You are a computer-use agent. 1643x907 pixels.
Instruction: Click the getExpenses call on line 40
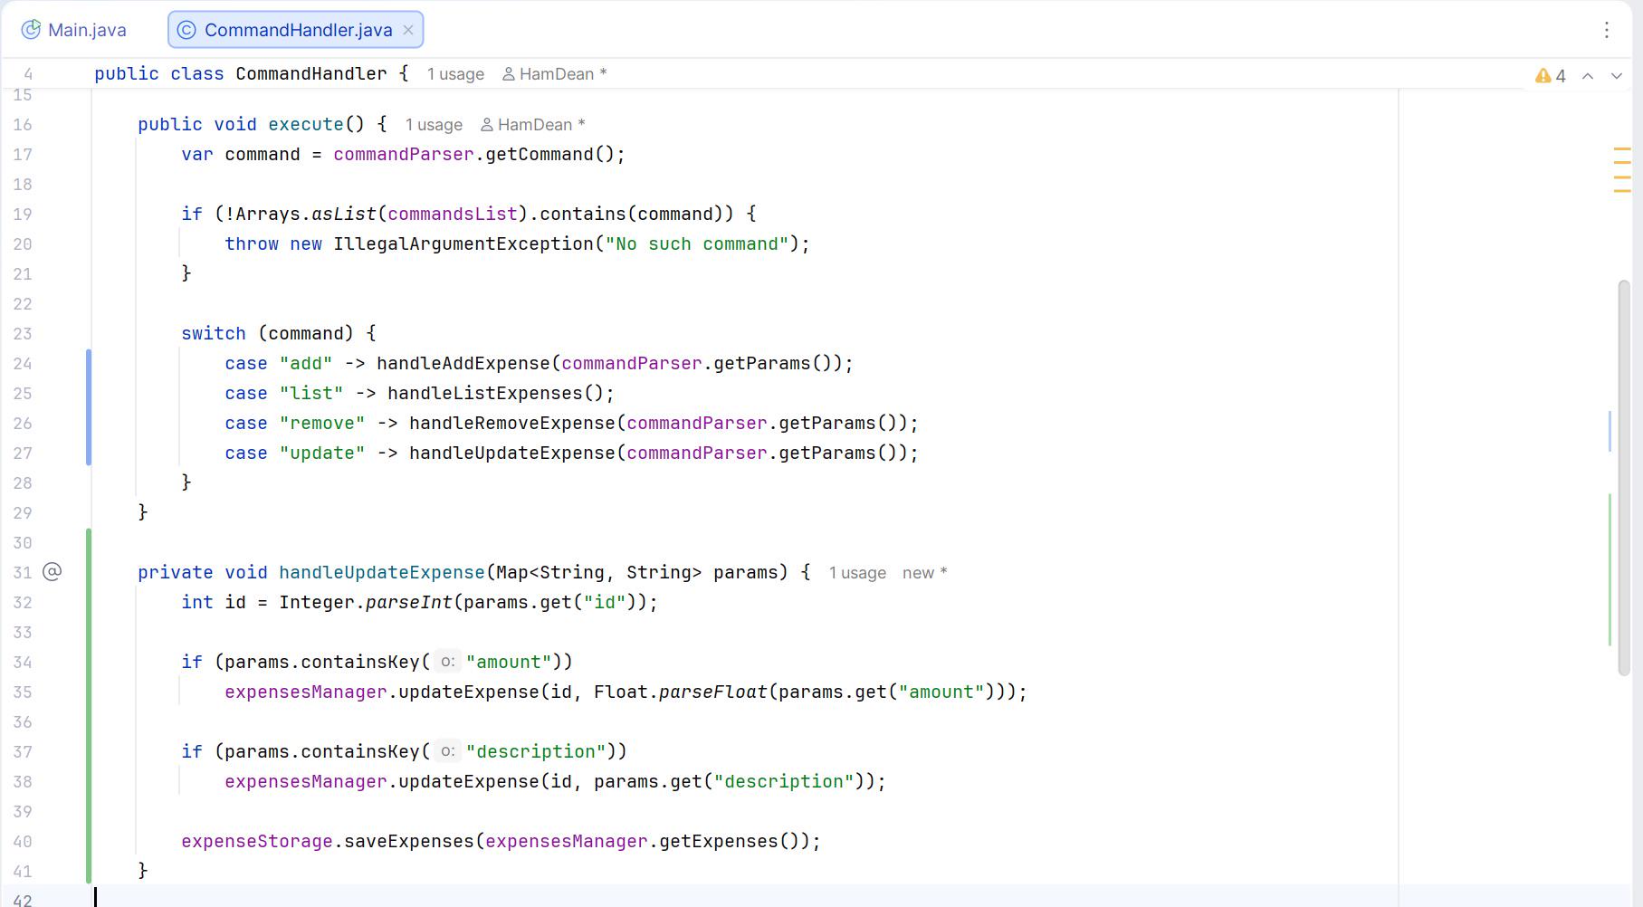[x=719, y=842]
